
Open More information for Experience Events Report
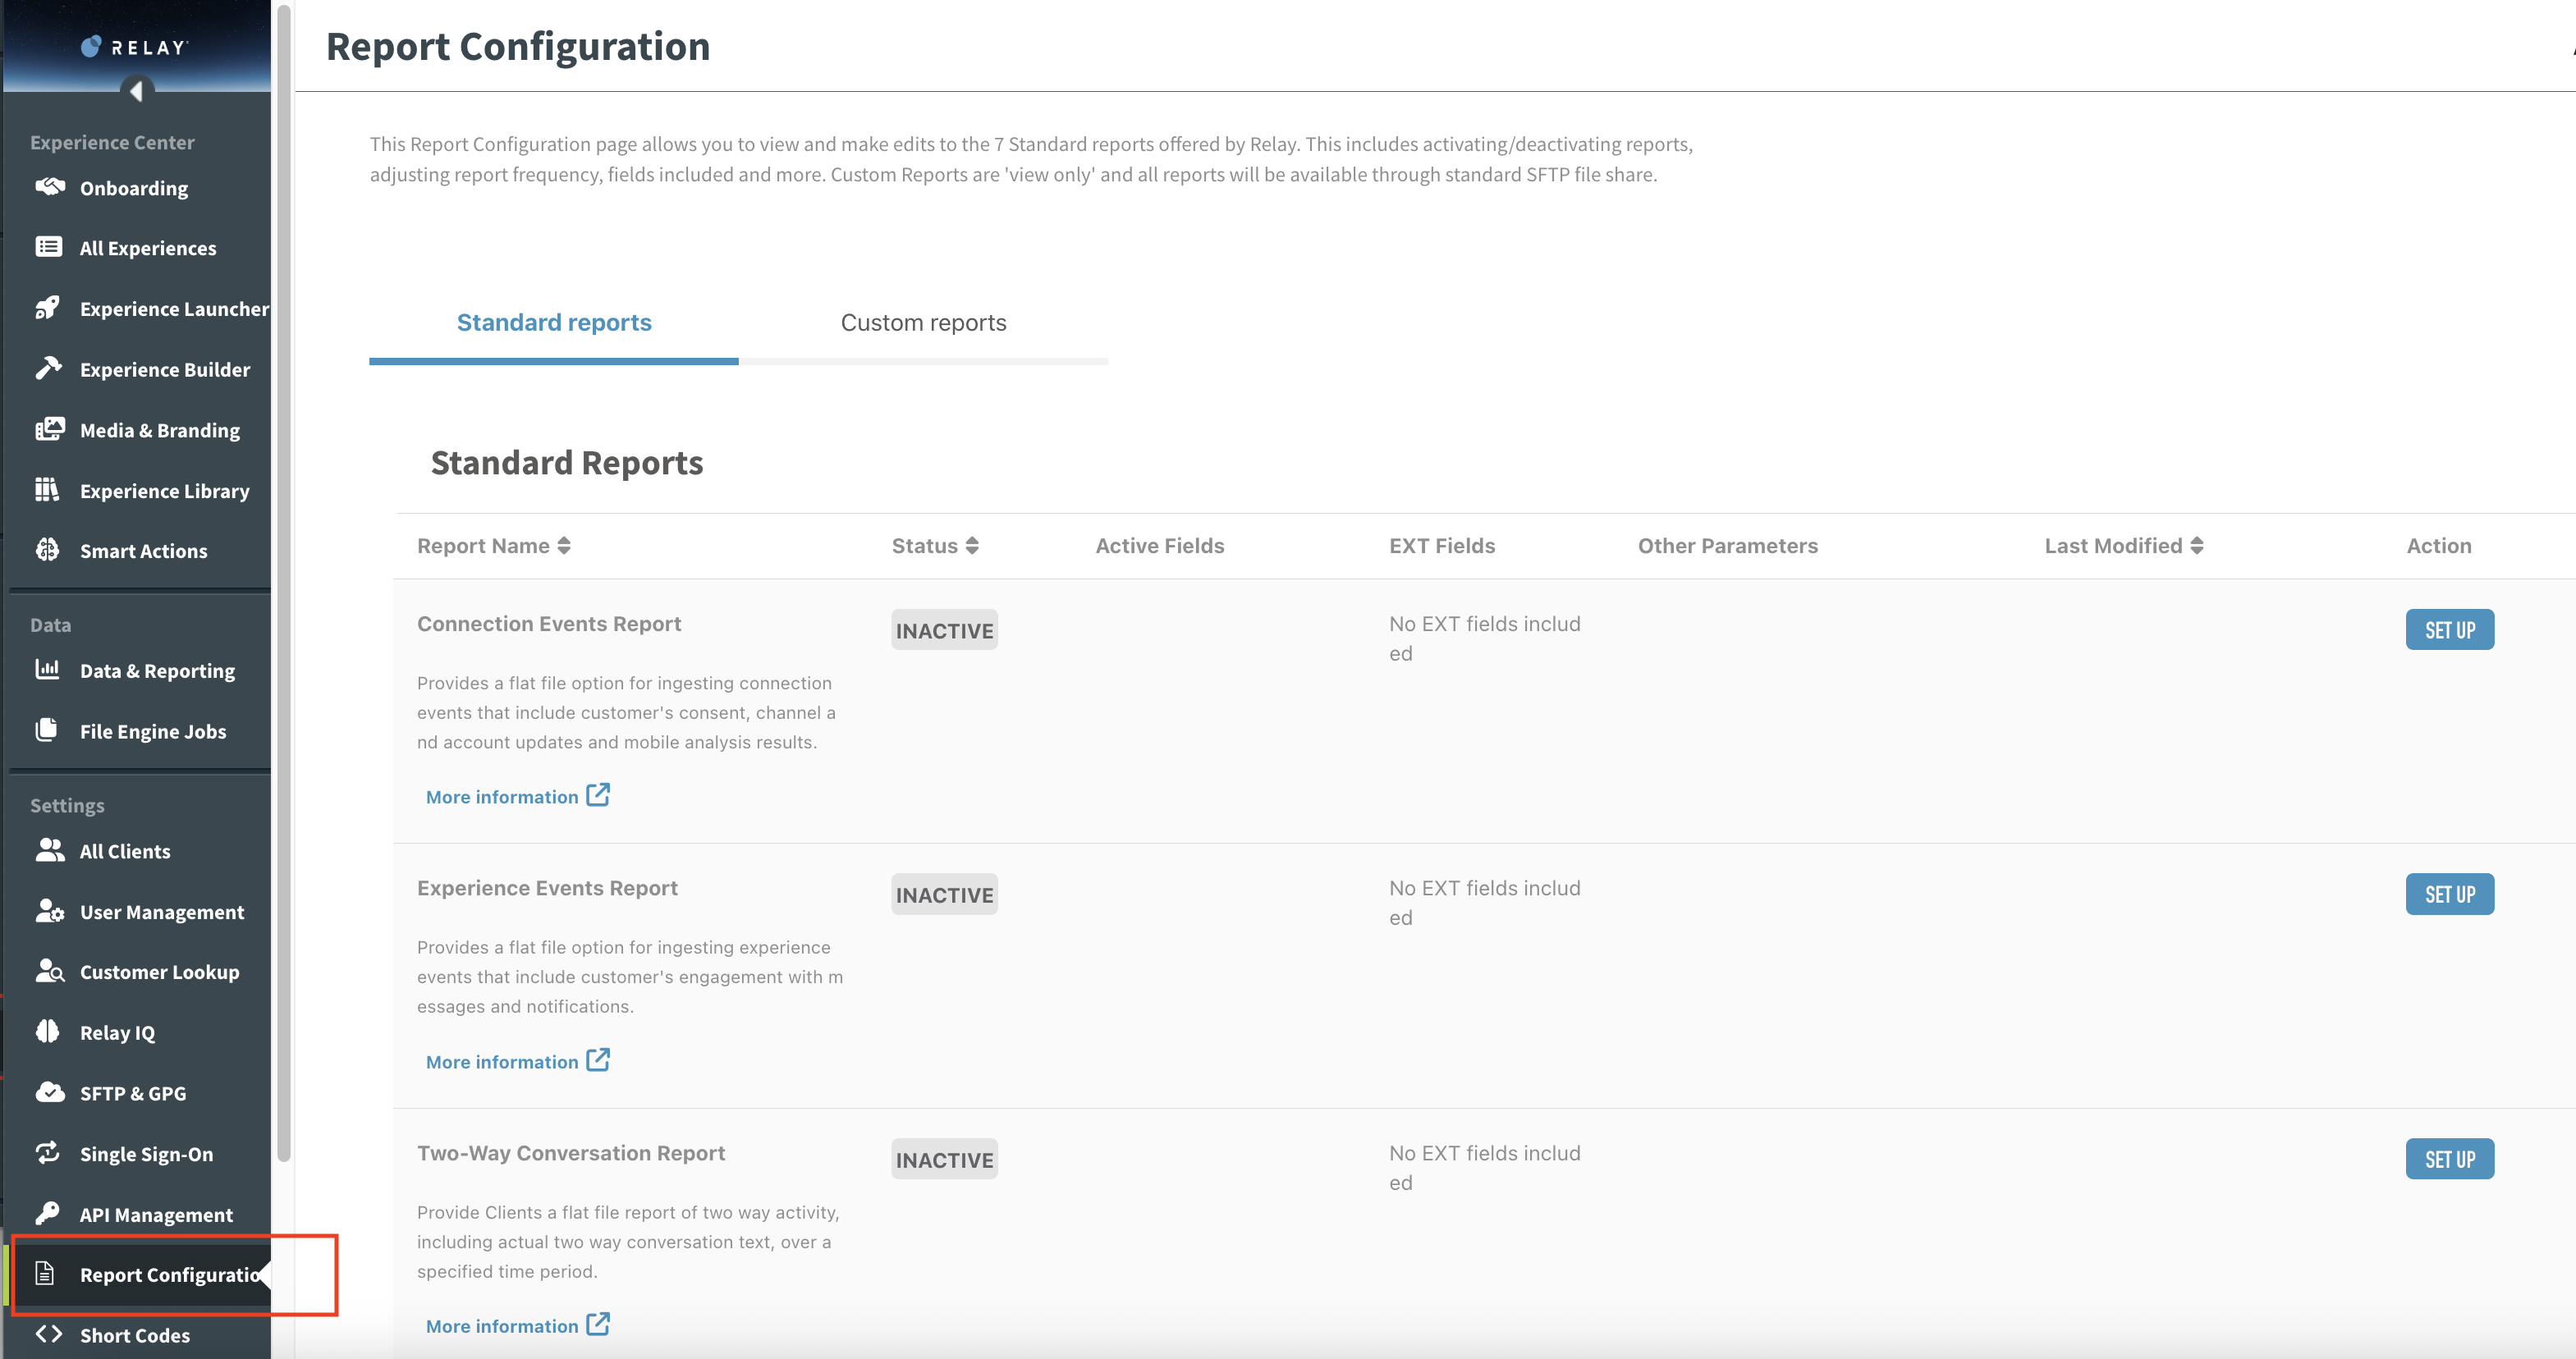pyautogui.click(x=517, y=1061)
